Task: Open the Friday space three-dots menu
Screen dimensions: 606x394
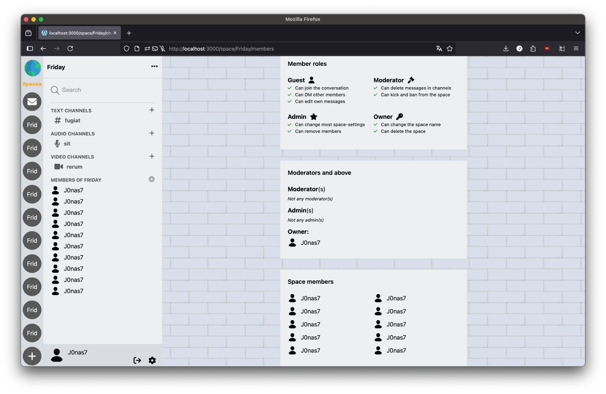Action: [154, 66]
